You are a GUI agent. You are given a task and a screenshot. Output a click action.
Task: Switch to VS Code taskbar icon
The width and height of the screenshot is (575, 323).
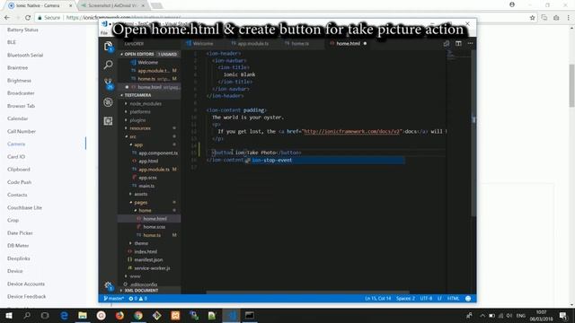tap(231, 315)
